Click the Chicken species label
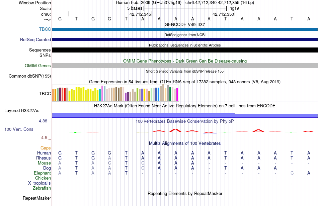Viewport: 318px width, 206px height. pos(43,178)
